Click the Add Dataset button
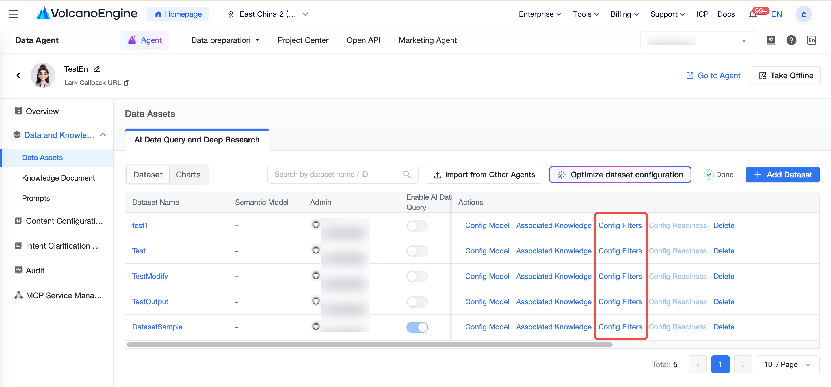 782,175
